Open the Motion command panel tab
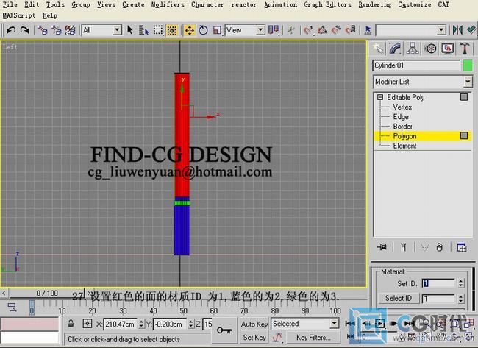478x348 pixels. click(430, 49)
